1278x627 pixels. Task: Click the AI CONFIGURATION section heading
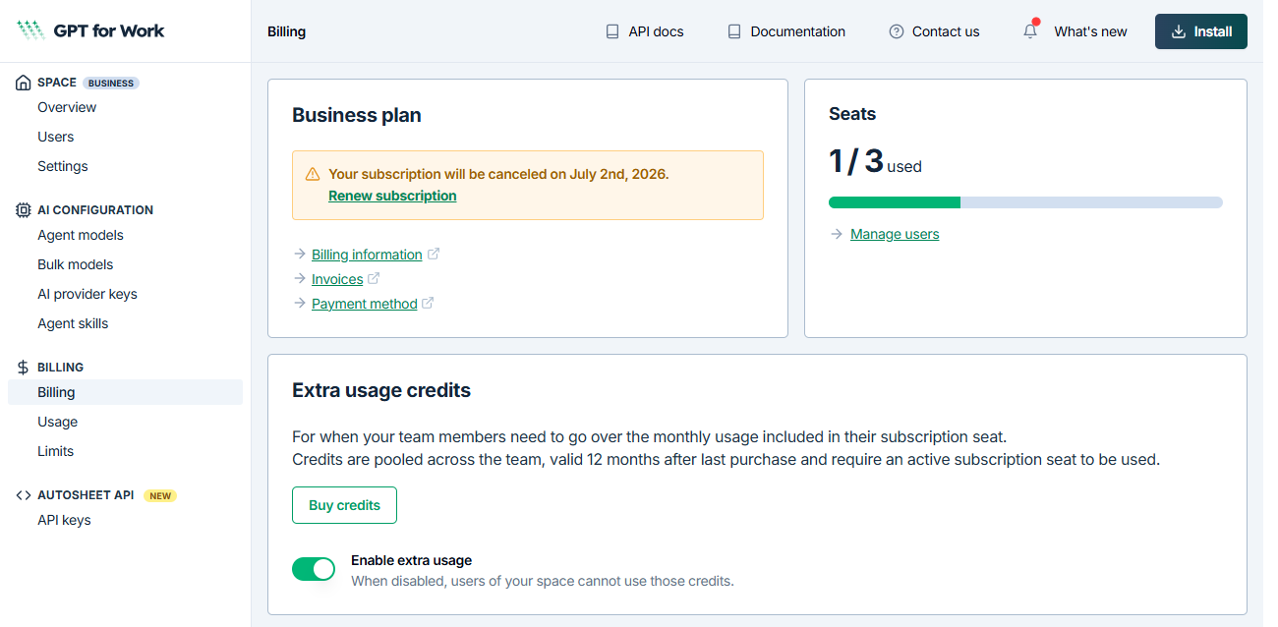tap(95, 210)
